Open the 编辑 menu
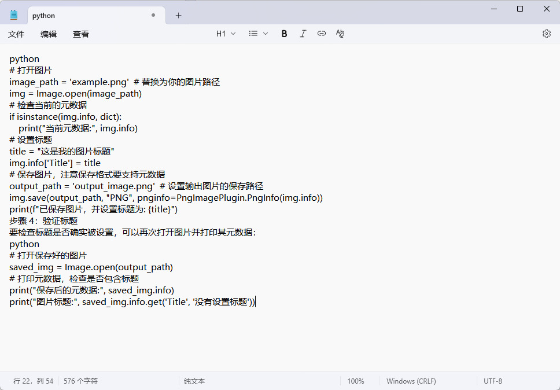Viewport: 560px width, 390px height. (49, 34)
